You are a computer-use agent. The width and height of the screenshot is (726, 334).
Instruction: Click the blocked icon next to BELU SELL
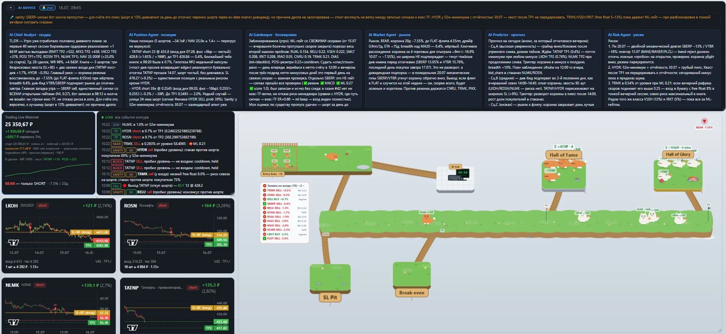264,208
